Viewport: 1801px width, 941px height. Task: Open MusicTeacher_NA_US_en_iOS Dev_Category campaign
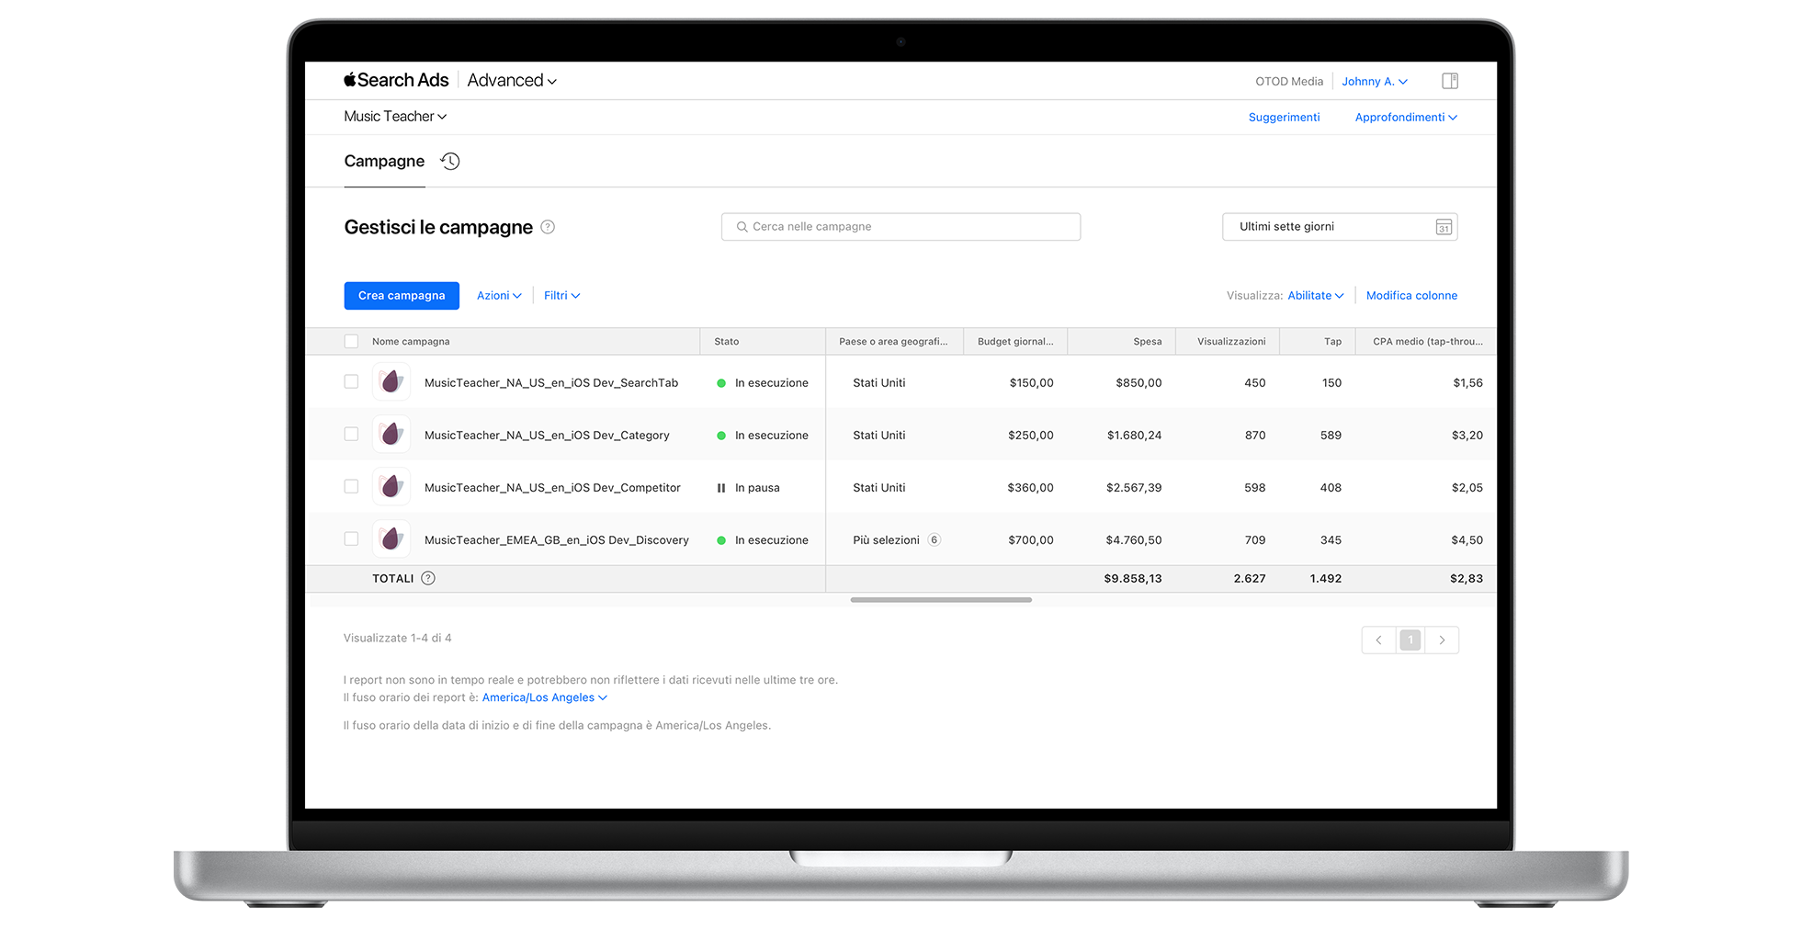point(547,435)
